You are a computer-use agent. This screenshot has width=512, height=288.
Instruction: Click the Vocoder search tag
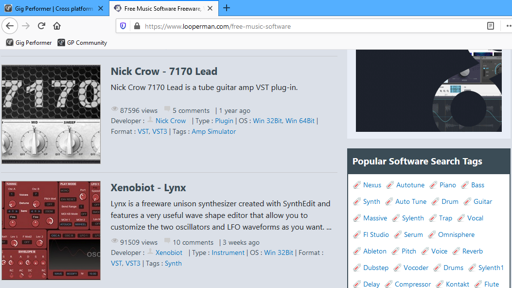pos(416,268)
